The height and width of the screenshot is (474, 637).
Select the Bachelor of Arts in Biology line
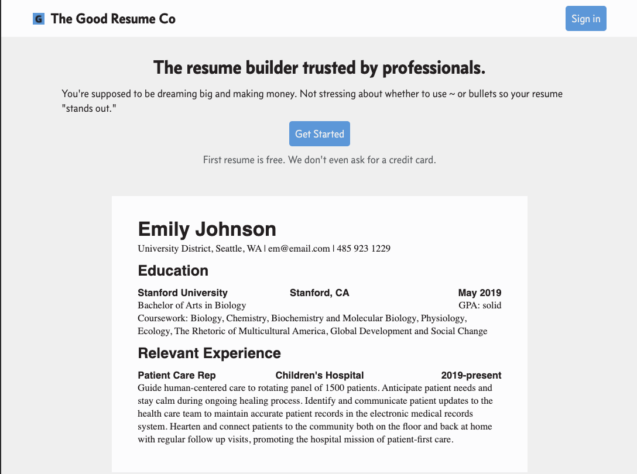192,305
